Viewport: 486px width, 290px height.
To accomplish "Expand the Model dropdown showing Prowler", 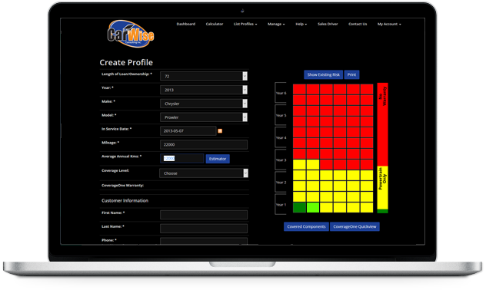I will click(x=204, y=117).
